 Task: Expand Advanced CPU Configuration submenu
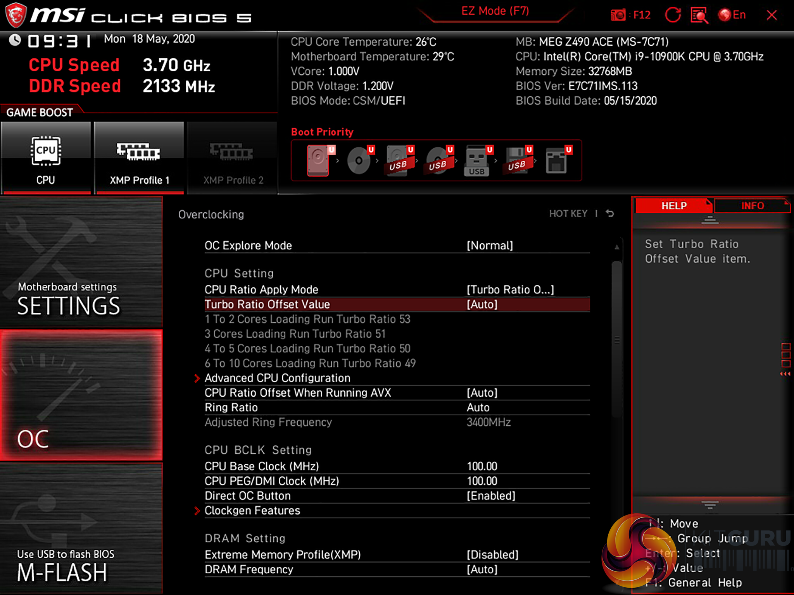(277, 378)
